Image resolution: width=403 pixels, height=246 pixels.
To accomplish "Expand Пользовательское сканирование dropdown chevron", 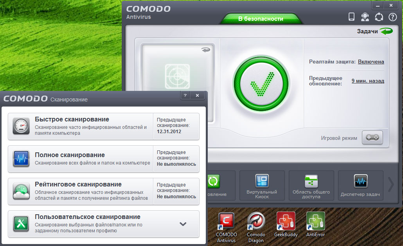I will click(183, 224).
